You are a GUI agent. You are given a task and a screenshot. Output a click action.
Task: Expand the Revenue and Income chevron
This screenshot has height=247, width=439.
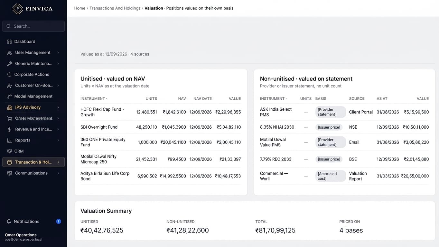(x=58, y=129)
